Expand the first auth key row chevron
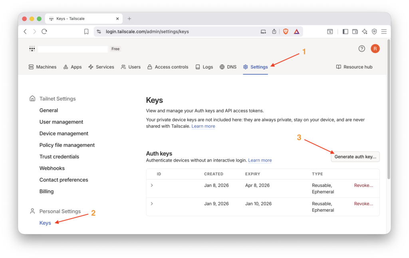 pos(152,185)
